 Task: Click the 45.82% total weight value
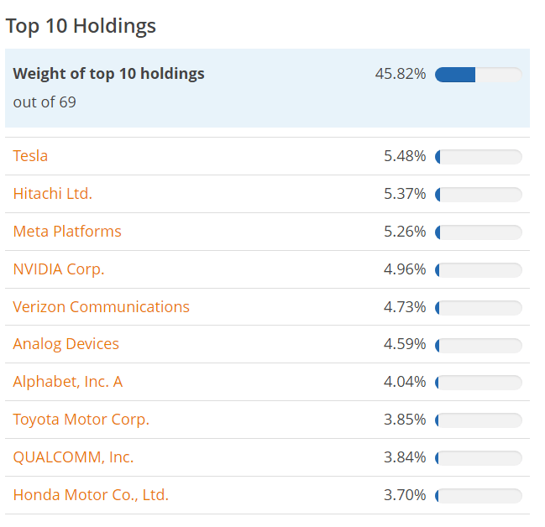(401, 74)
